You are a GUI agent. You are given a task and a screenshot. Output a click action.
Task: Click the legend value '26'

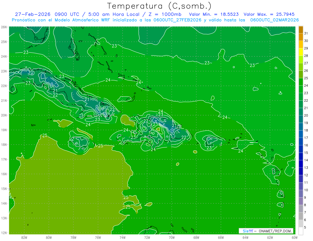306,71
